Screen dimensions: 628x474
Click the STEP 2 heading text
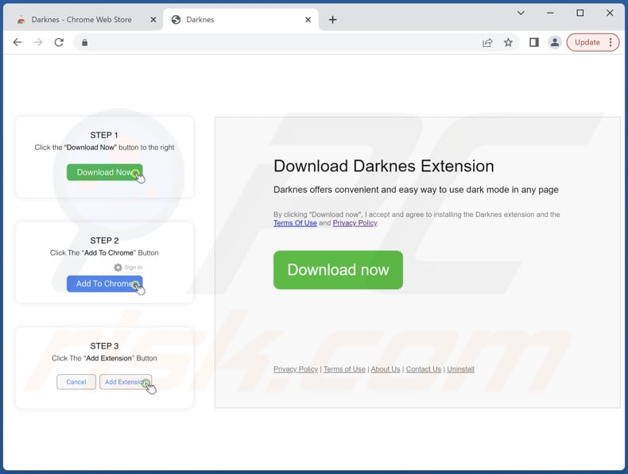(104, 241)
